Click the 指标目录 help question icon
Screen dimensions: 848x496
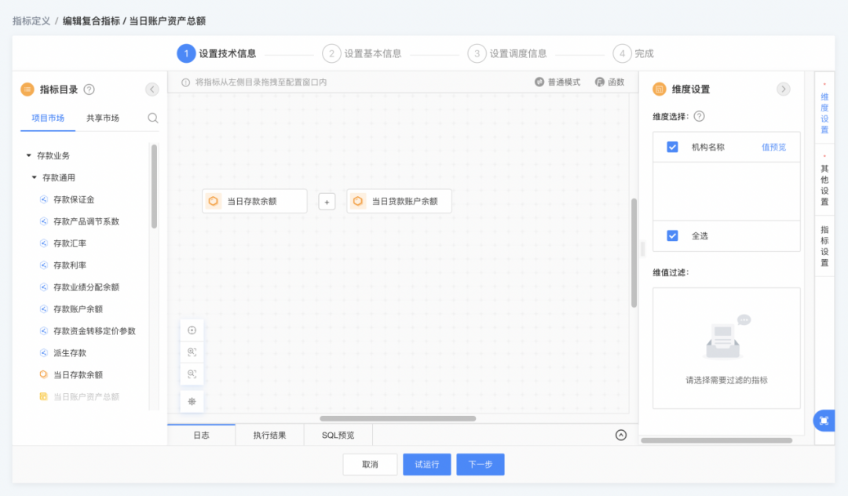coord(90,89)
